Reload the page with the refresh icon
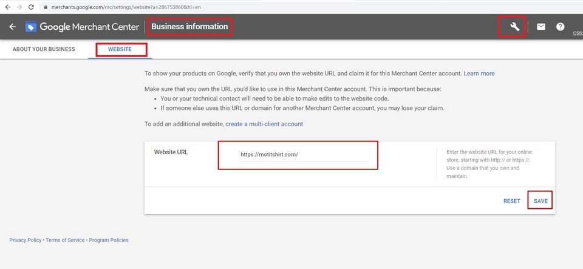This screenshot has height=269, width=583. tap(31, 7)
